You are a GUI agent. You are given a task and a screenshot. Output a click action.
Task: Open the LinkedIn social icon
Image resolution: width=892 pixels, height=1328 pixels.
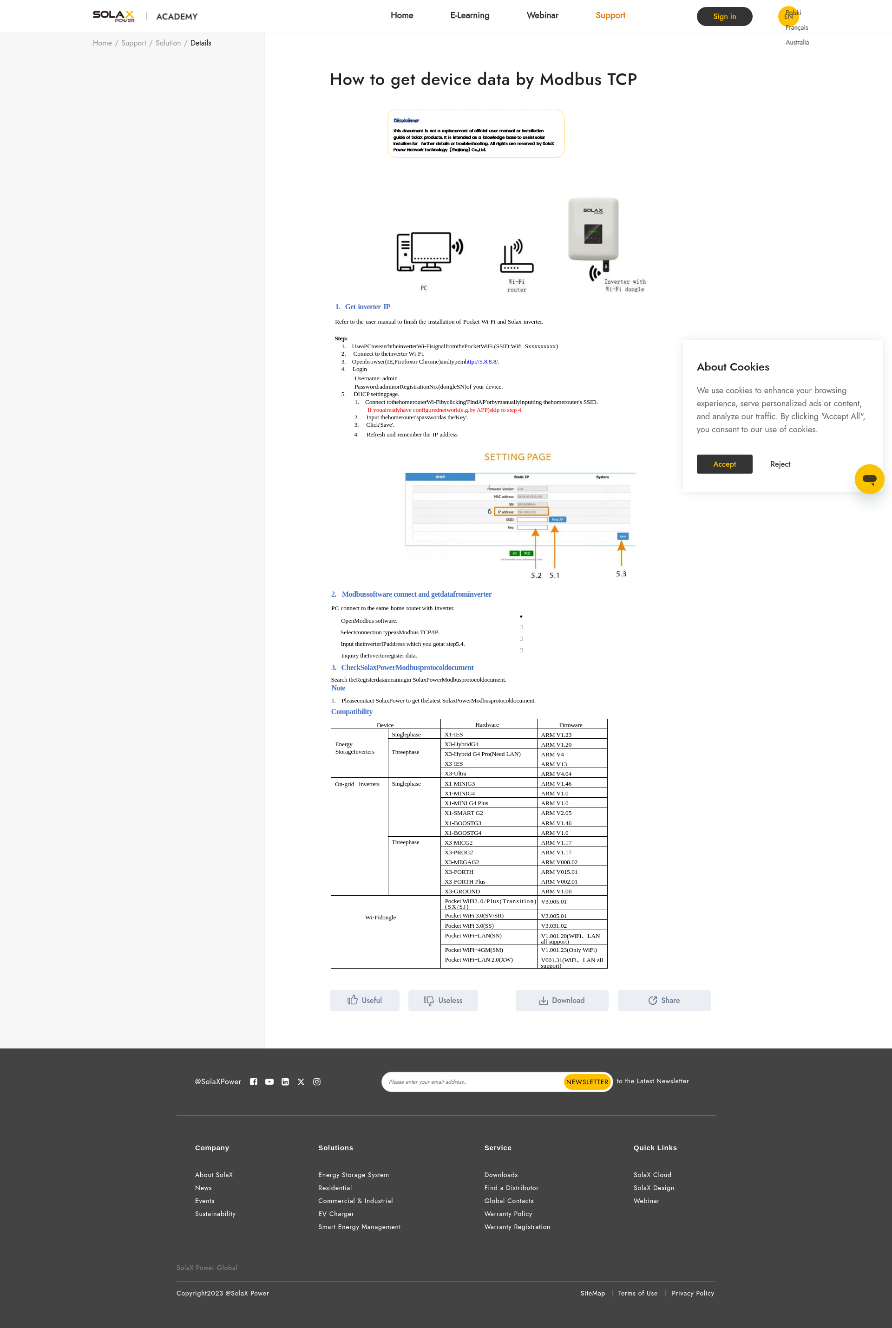285,1082
